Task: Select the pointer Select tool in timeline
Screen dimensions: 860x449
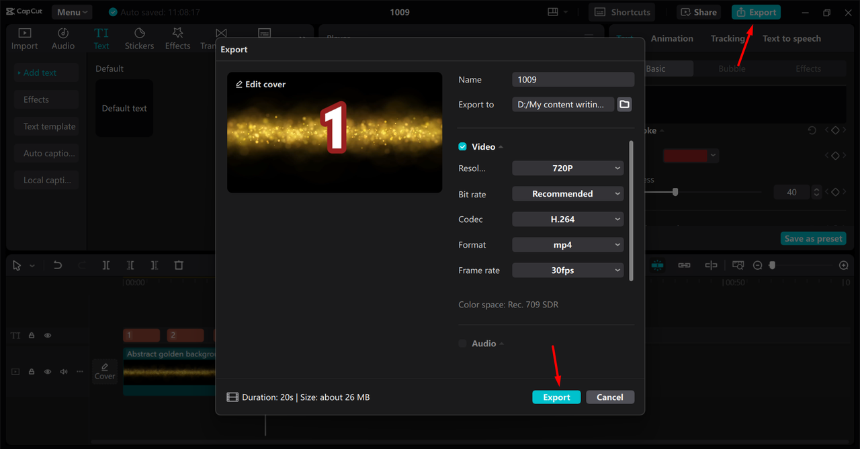Action: (x=17, y=265)
